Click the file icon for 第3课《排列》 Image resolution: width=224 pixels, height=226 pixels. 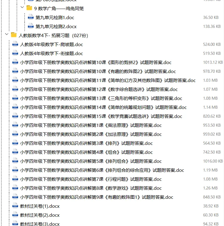pyautogui.click(x=15, y=142)
